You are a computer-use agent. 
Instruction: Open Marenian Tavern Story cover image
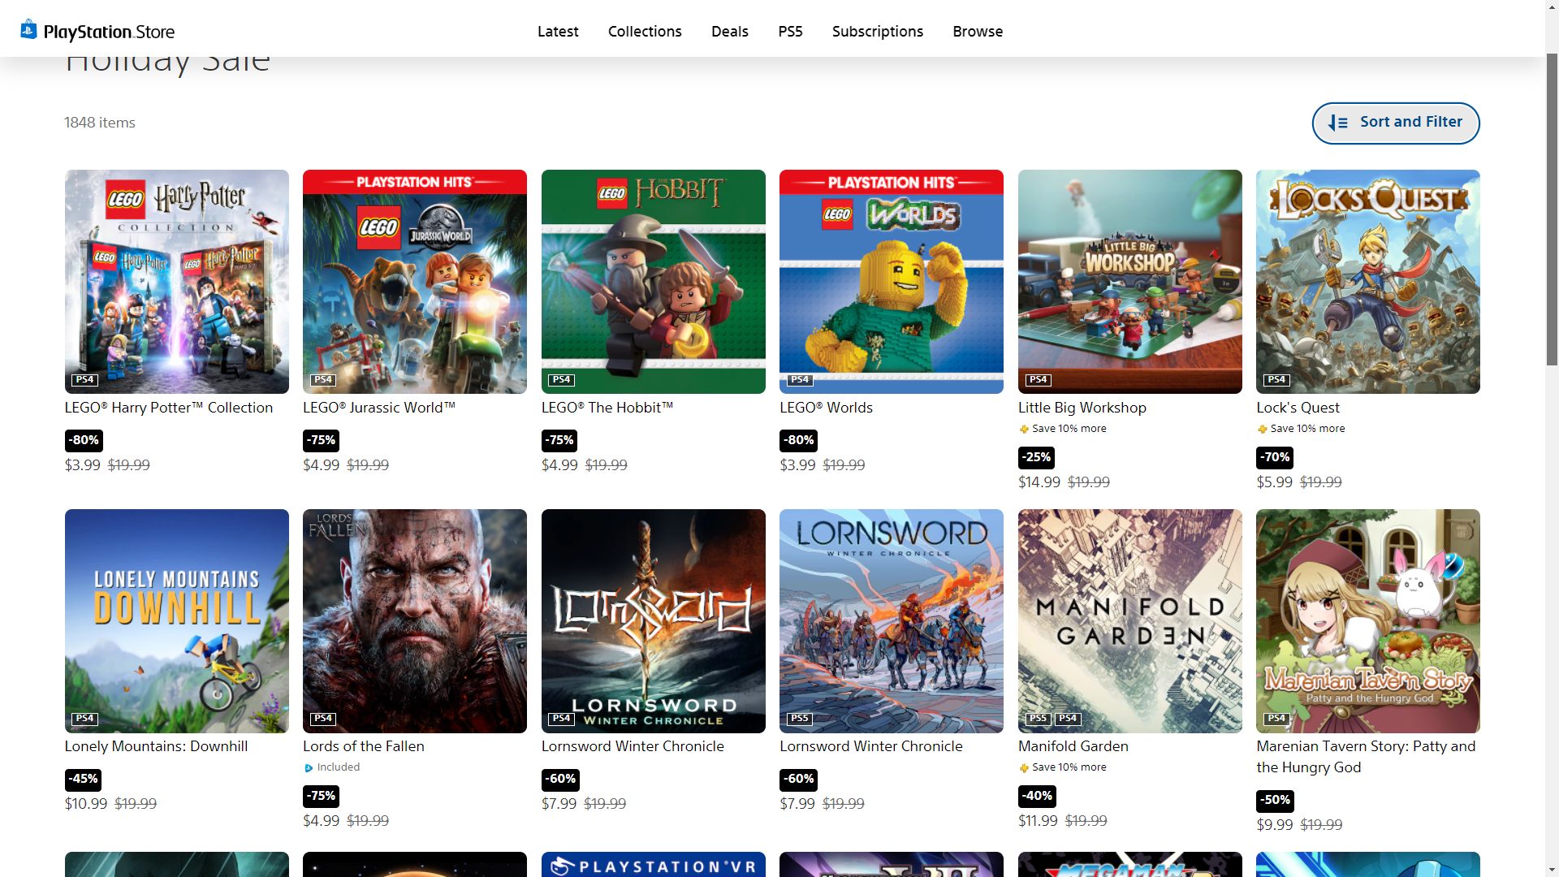pyautogui.click(x=1367, y=621)
